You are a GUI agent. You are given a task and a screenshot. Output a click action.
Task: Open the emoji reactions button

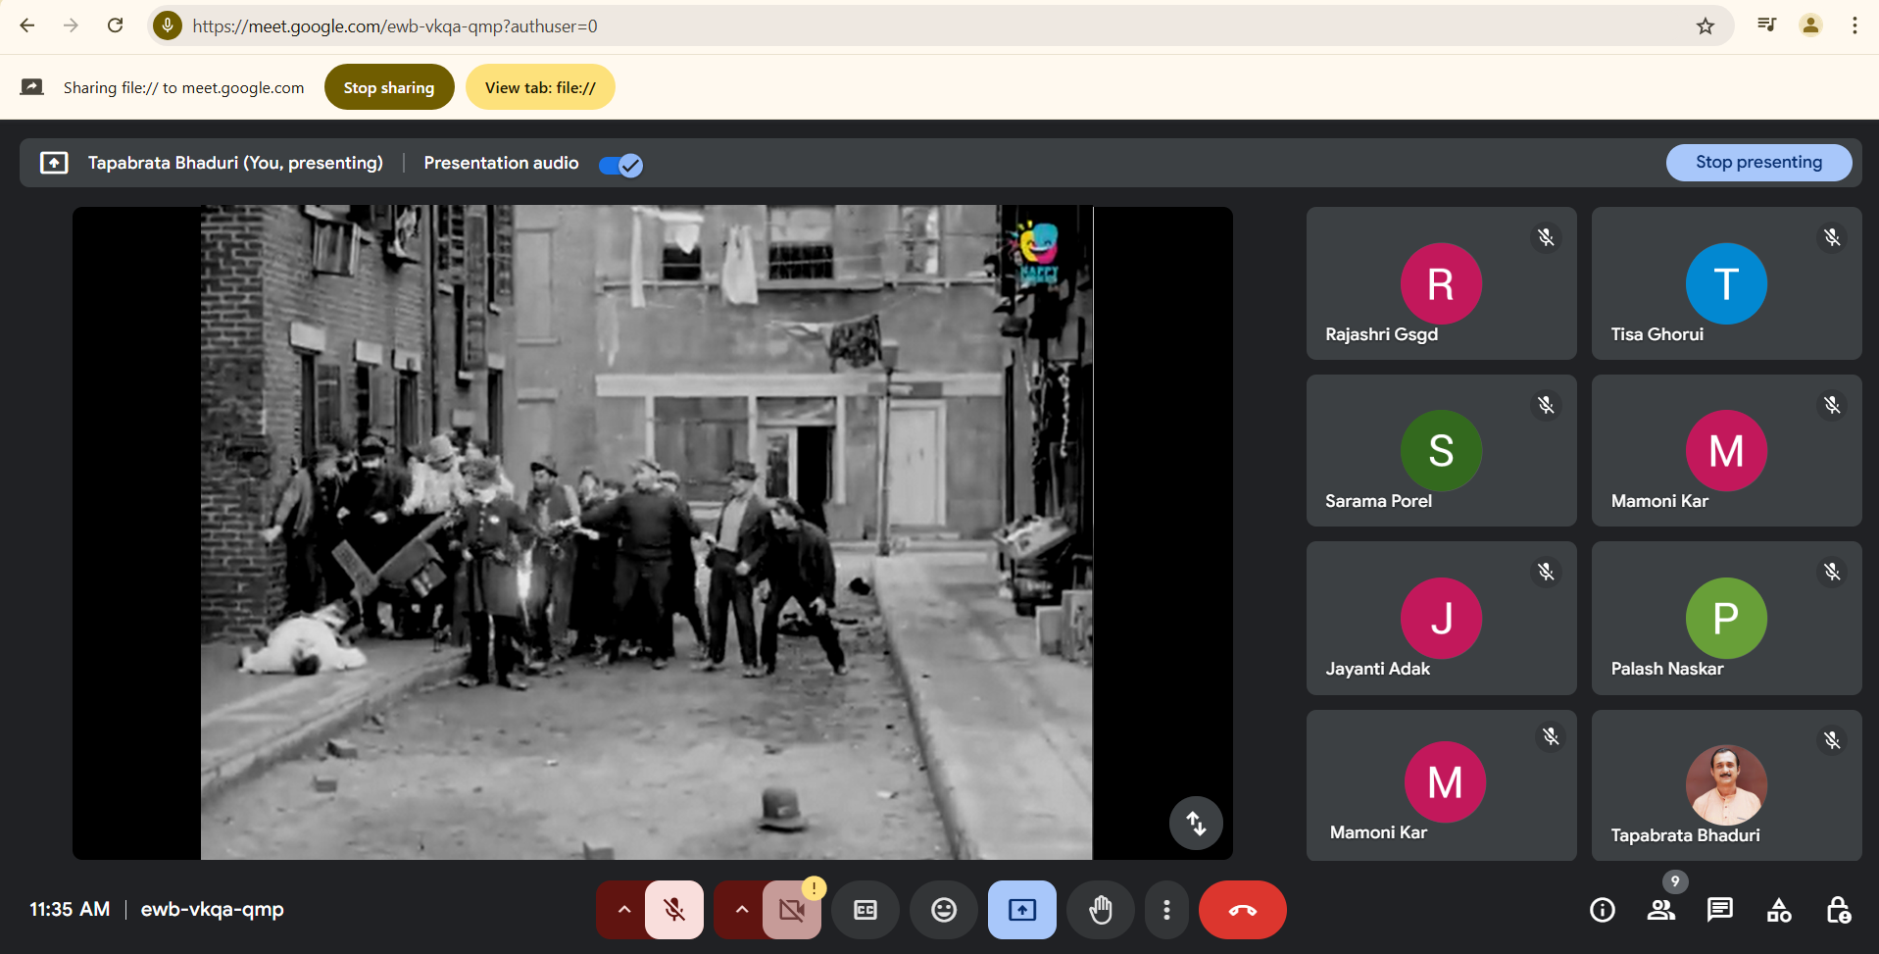(944, 910)
